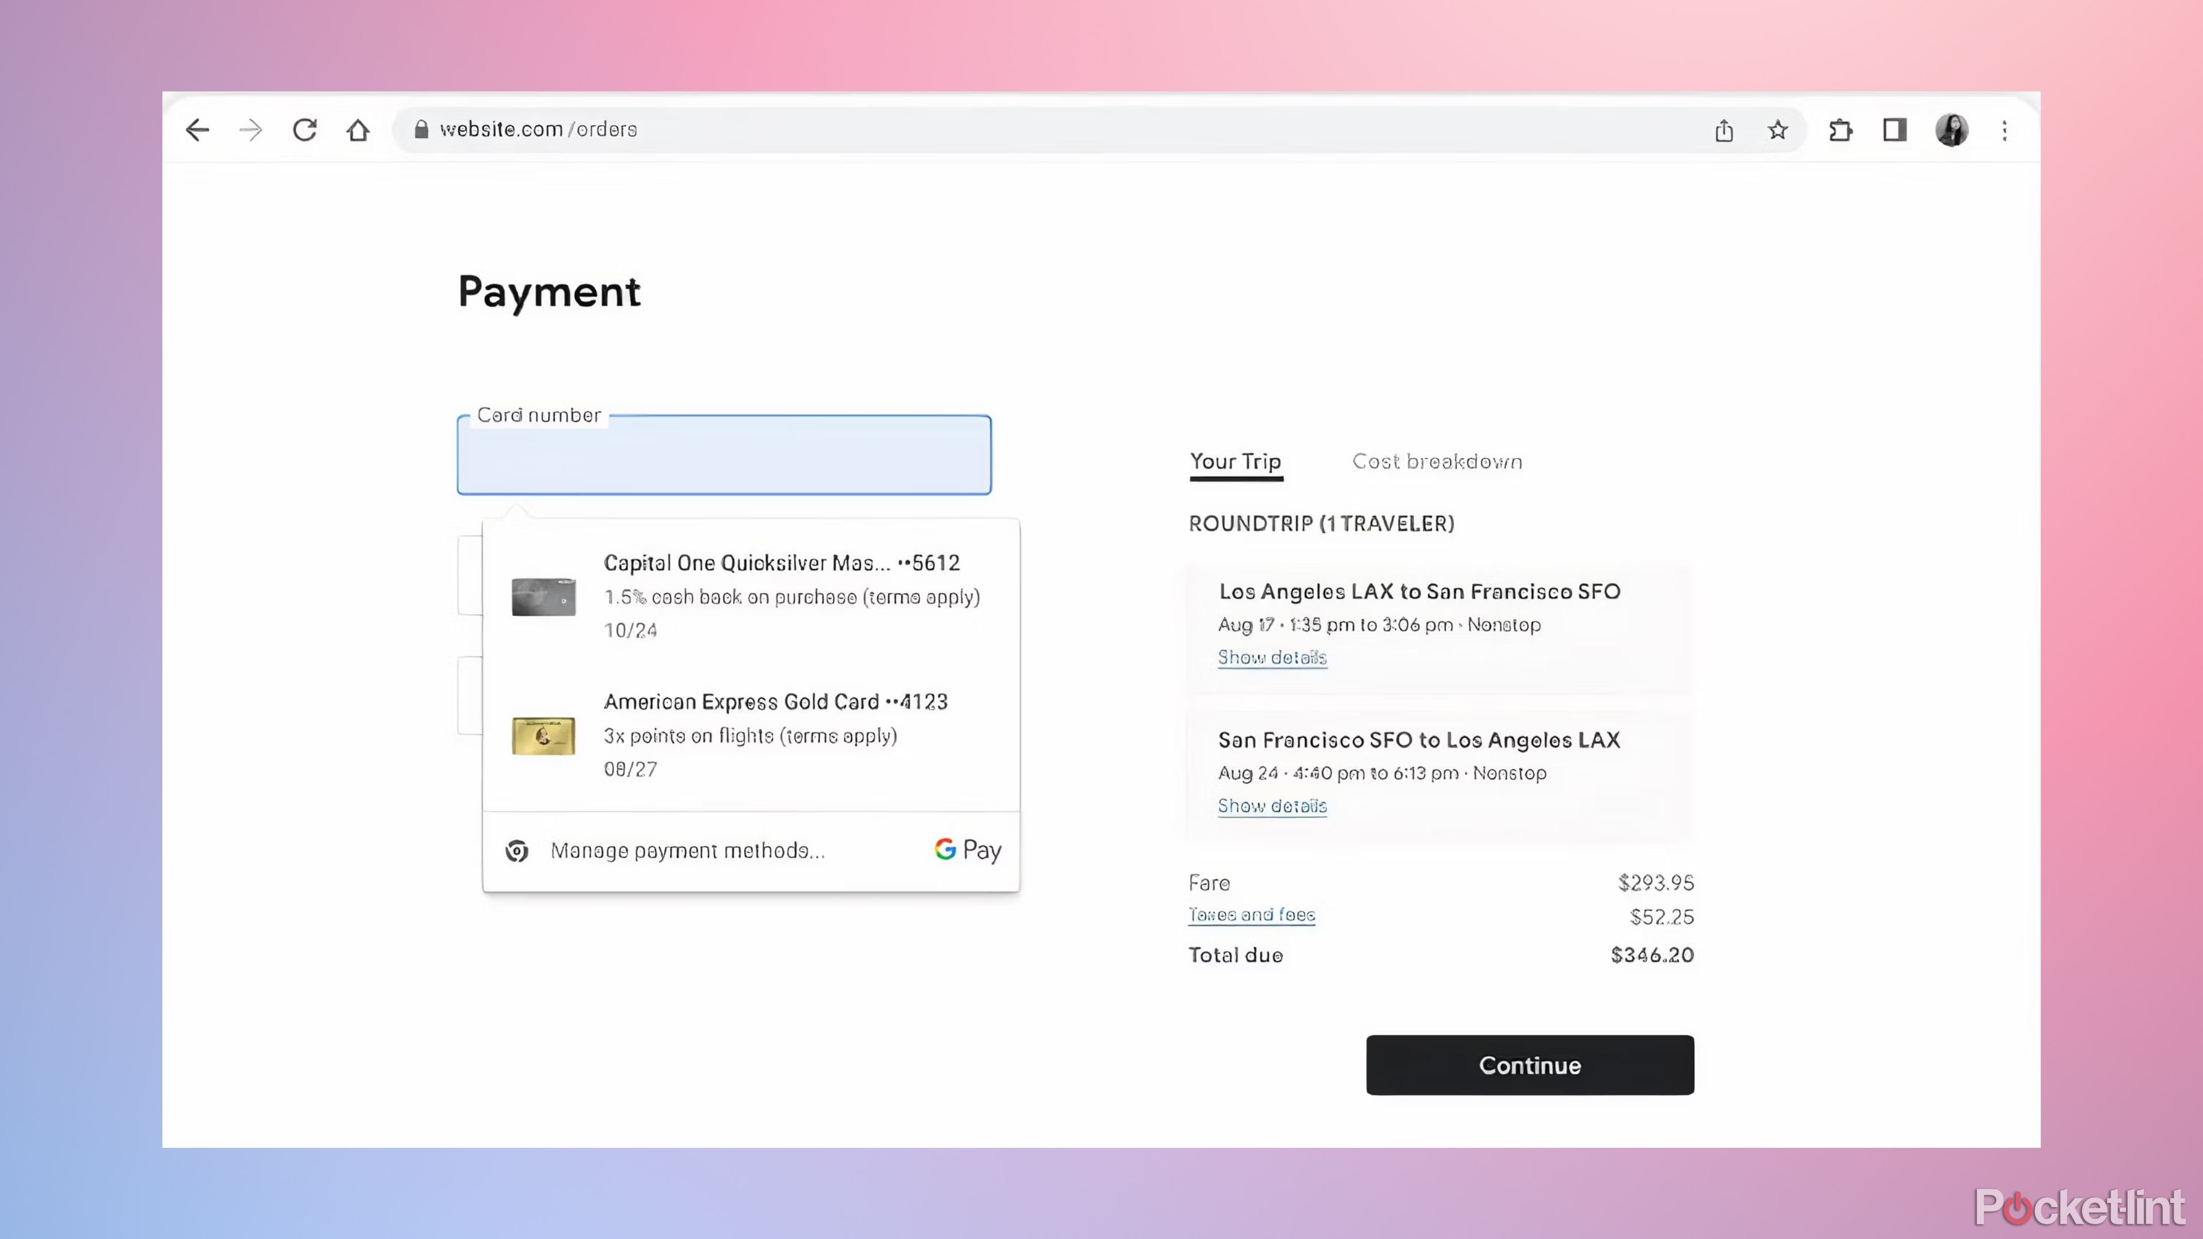Open the Taxes and fees link
The width and height of the screenshot is (2203, 1239).
click(x=1251, y=914)
